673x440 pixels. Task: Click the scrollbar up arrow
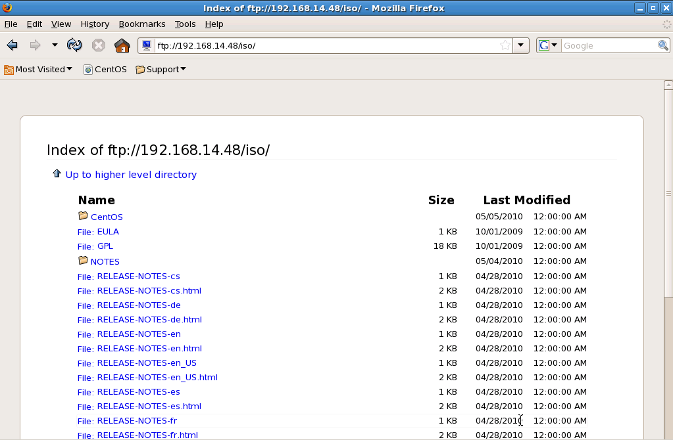point(668,85)
